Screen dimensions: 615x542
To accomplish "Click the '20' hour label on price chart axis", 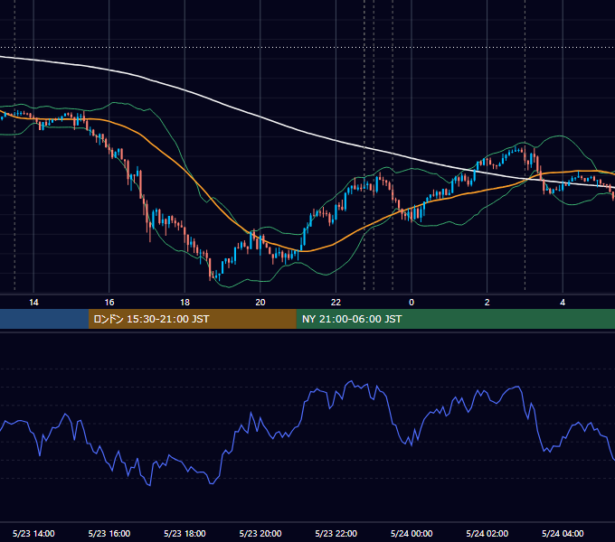I will tap(260, 303).
